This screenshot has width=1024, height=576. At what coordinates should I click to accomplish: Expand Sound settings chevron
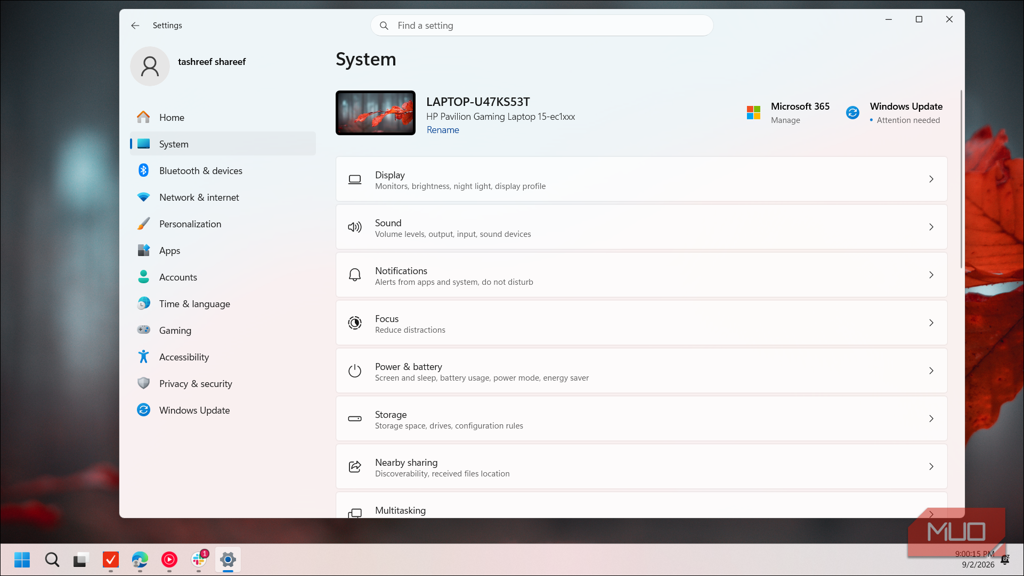[x=931, y=227]
